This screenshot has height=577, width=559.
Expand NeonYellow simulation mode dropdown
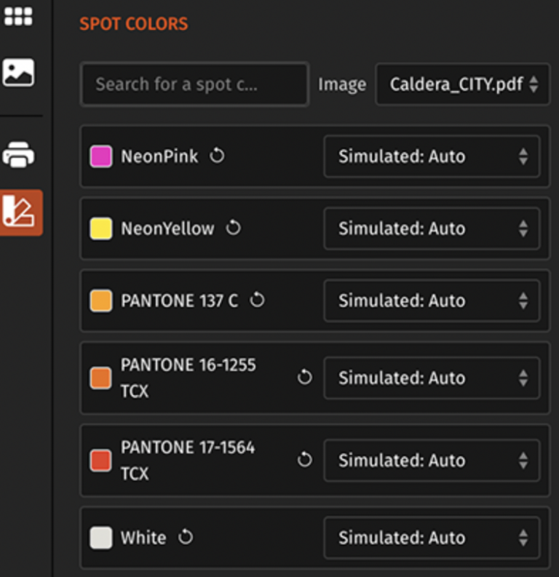click(432, 228)
